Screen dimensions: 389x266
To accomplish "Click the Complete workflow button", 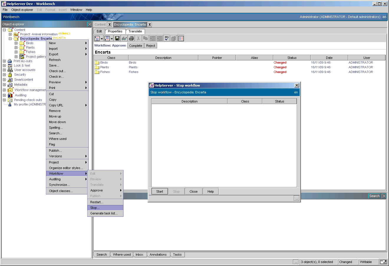I will coord(135,45).
